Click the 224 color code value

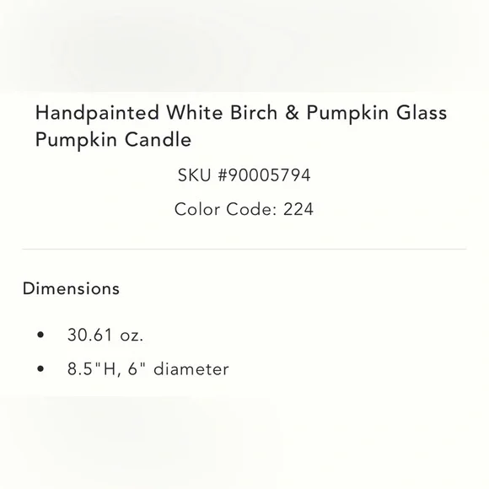click(x=298, y=209)
